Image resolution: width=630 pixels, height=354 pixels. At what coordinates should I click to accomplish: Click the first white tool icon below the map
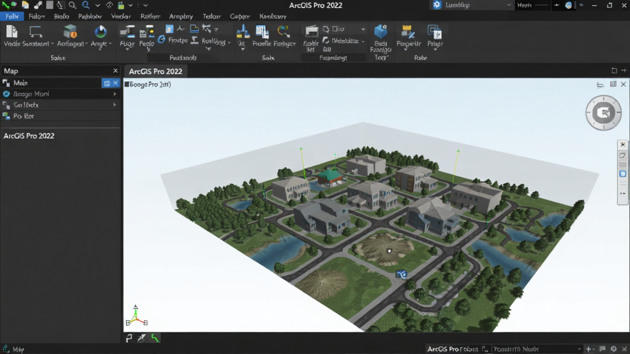point(129,339)
